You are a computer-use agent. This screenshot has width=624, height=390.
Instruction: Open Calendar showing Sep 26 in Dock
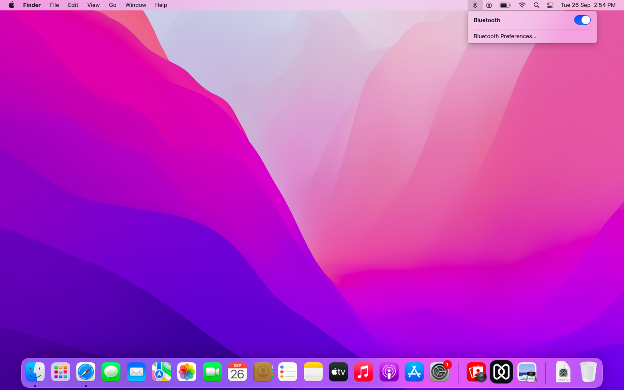pos(237,372)
